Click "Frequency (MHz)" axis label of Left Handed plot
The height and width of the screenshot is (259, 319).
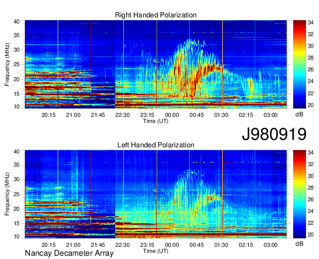point(7,194)
